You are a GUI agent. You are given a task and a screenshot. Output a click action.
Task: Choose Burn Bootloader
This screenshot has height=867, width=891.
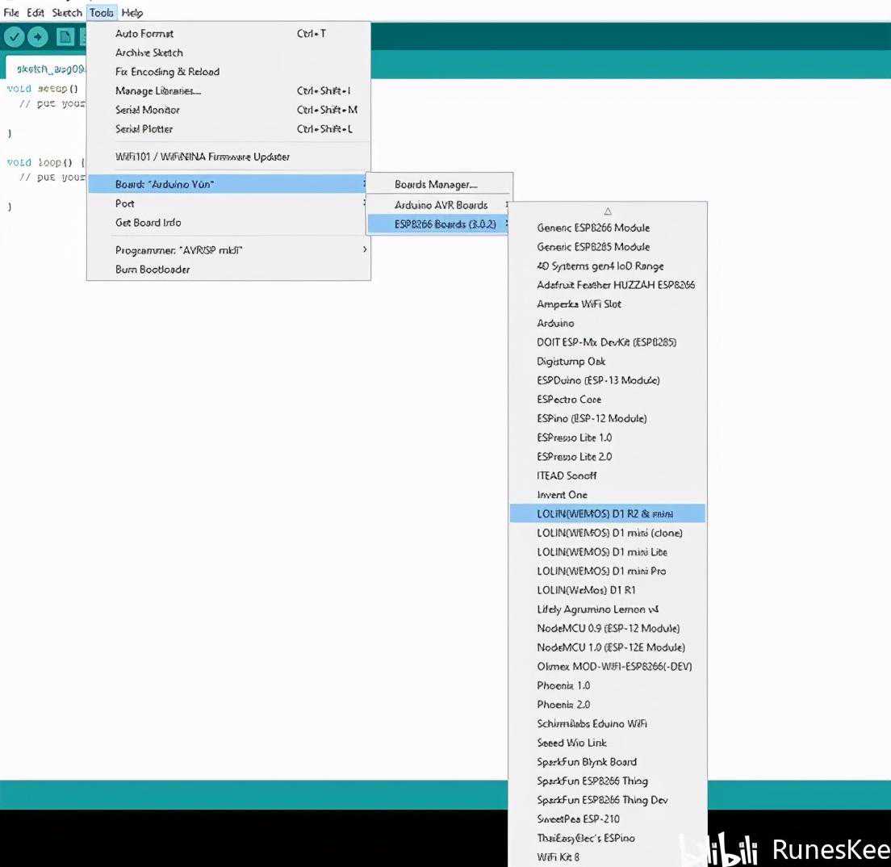point(229,270)
